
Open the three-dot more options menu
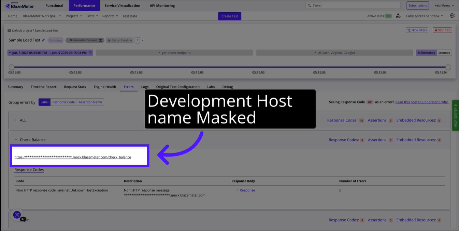coord(137,40)
